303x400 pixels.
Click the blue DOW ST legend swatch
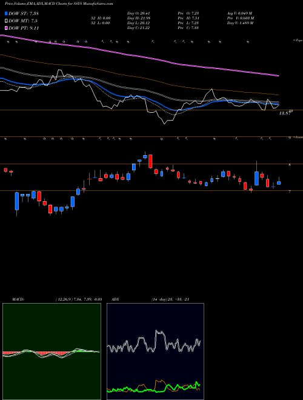click(6, 13)
